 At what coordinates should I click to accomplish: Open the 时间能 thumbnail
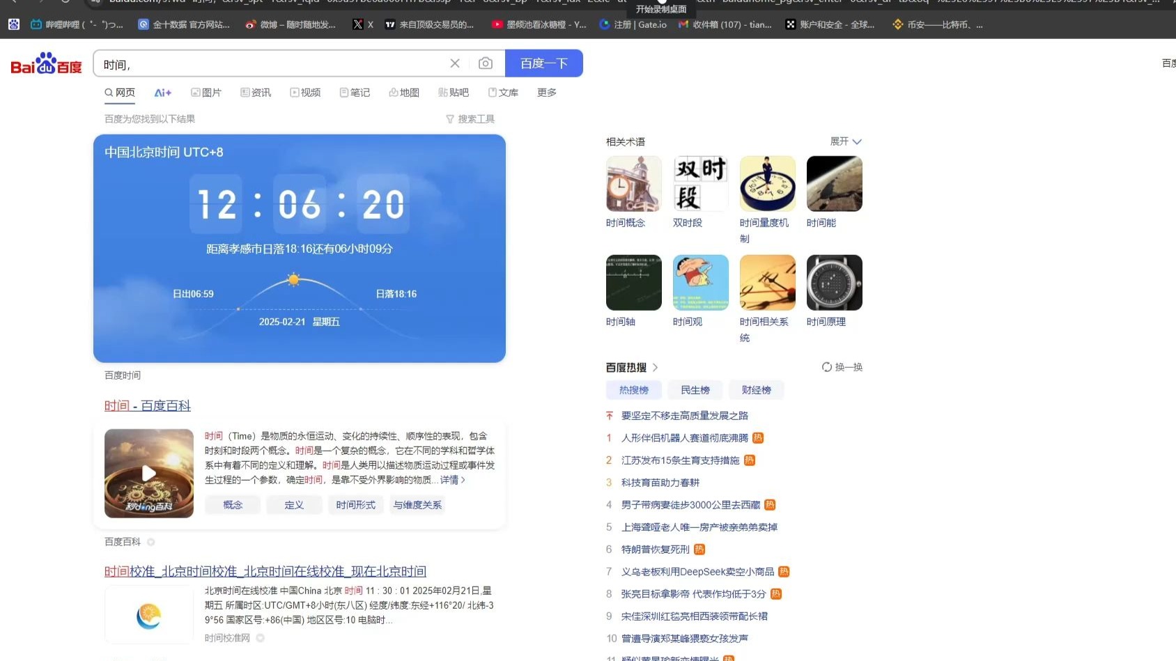point(834,184)
